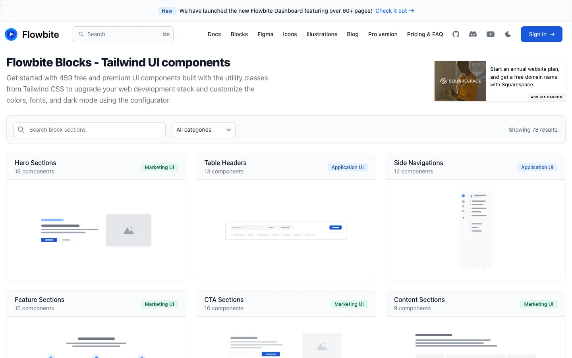The image size is (572, 358).
Task: Open the Docs menu item
Action: [x=214, y=34]
